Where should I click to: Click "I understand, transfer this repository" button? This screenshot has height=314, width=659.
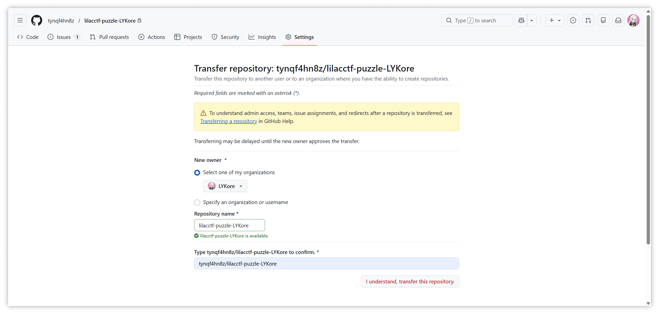(x=410, y=282)
